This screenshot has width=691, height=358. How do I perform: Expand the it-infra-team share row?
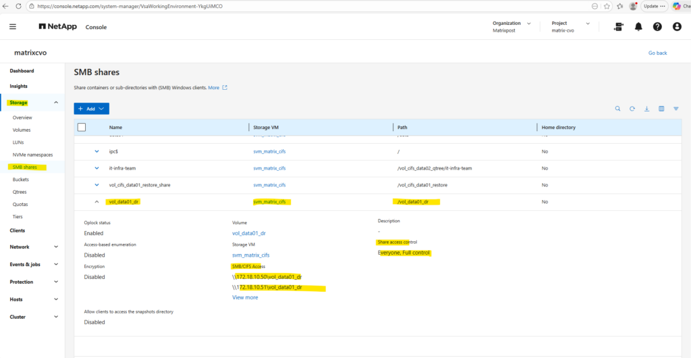[96, 168]
